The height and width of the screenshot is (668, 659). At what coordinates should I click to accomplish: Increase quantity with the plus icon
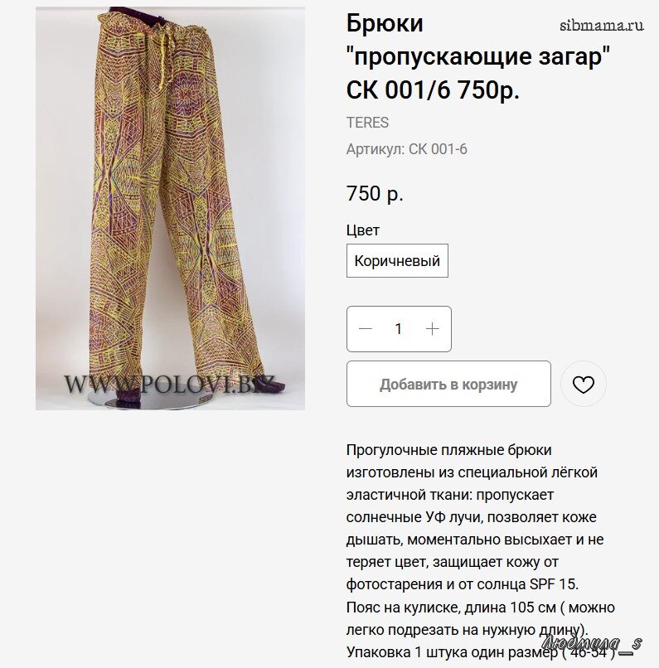(x=433, y=328)
